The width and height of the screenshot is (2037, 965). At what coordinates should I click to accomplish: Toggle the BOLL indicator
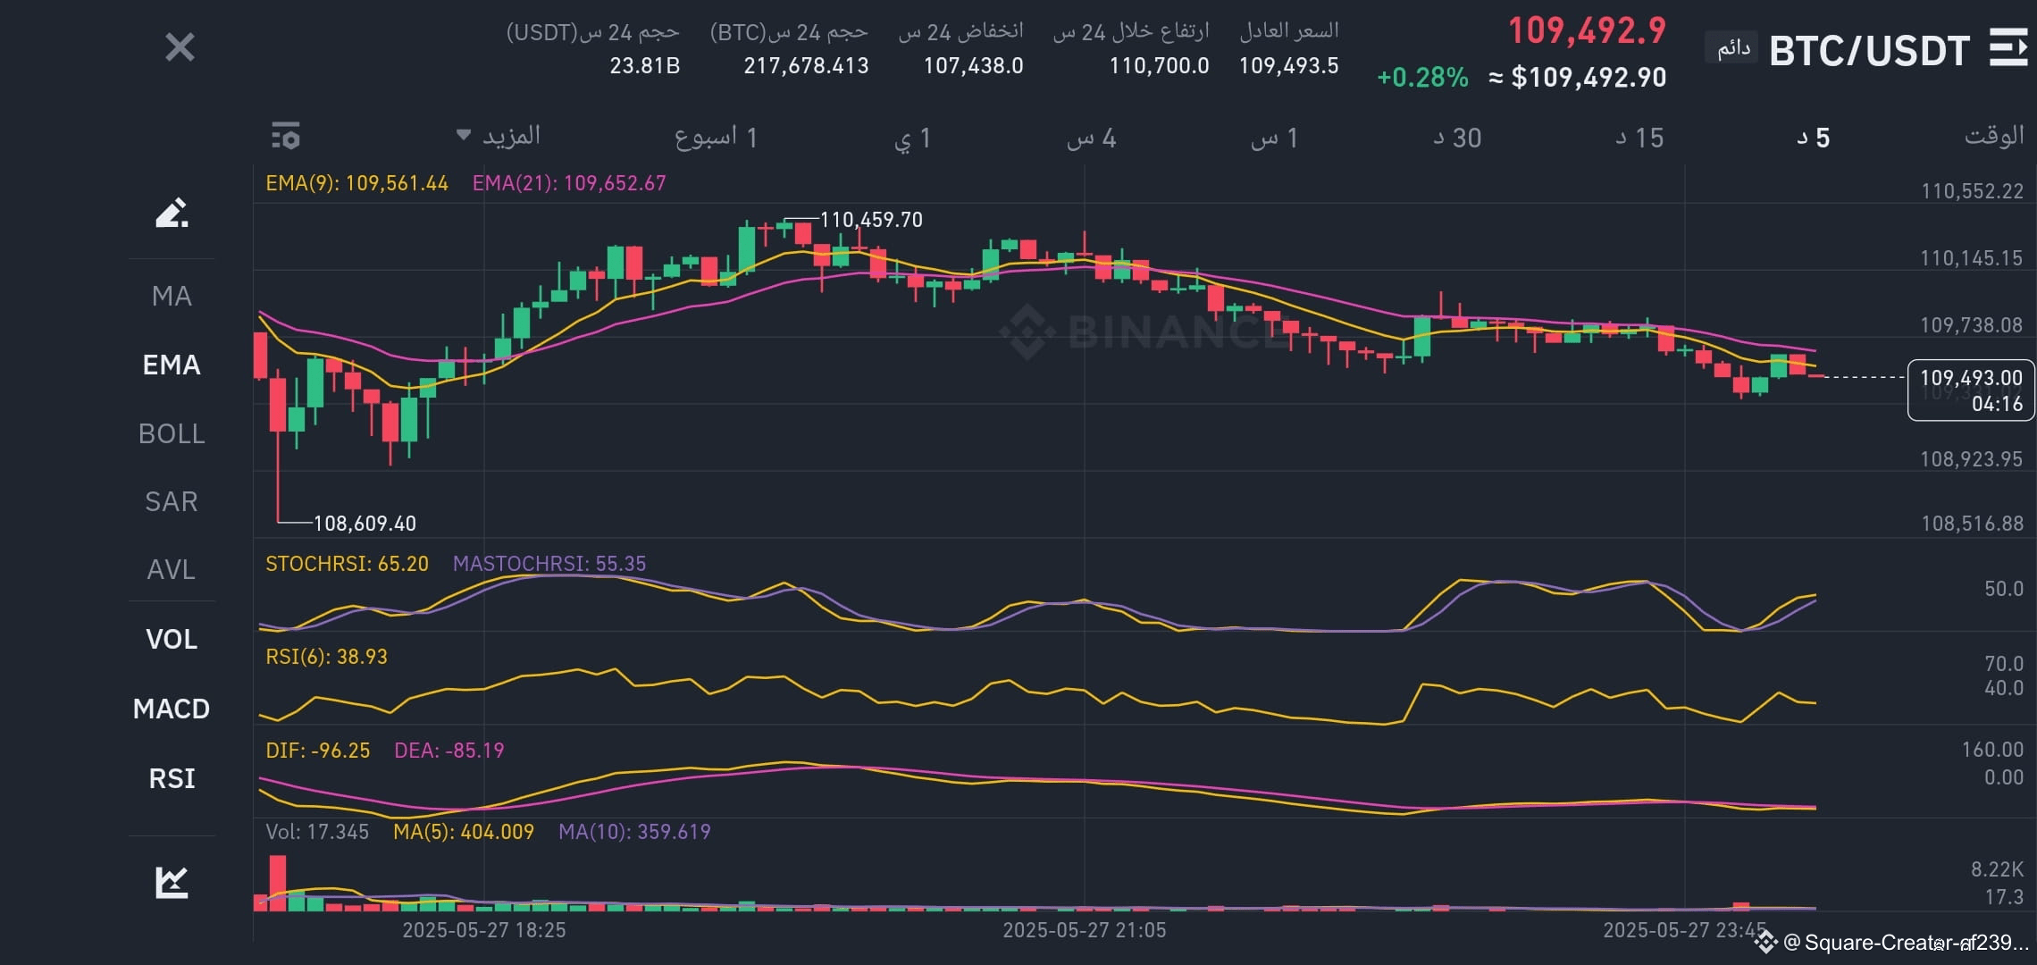click(x=172, y=433)
